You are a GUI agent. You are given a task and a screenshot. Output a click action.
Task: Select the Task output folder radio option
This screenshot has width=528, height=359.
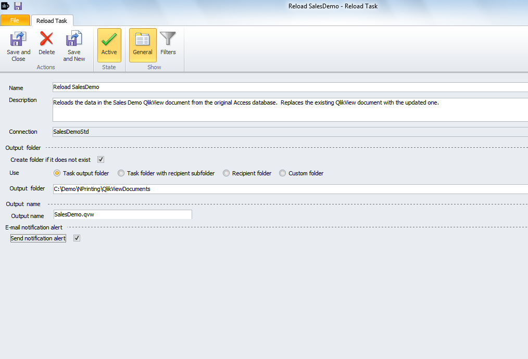click(x=57, y=173)
